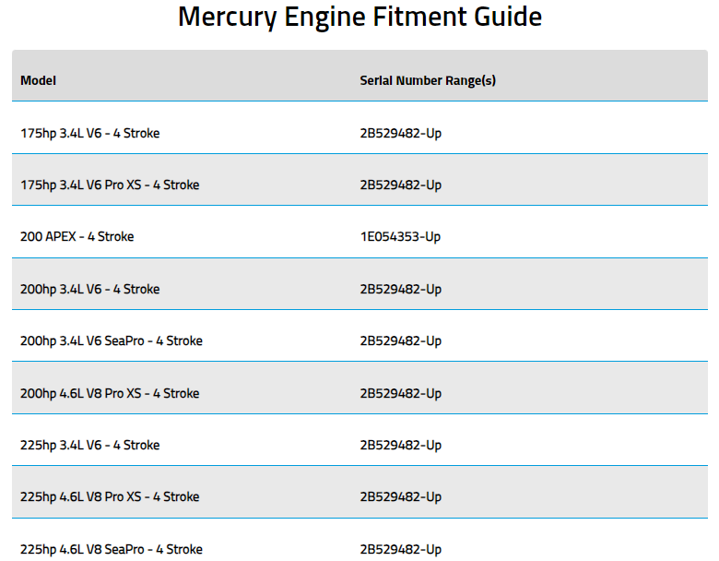Image resolution: width=719 pixels, height=561 pixels.
Task: Click the serial range for 200hp 3.4L V6
Action: pos(400,289)
